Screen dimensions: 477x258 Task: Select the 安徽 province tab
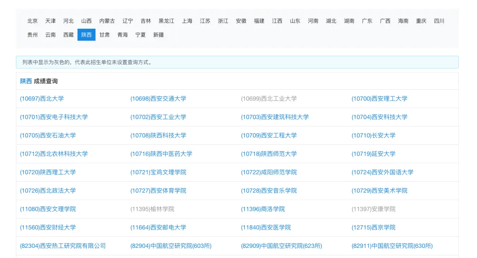click(x=241, y=21)
